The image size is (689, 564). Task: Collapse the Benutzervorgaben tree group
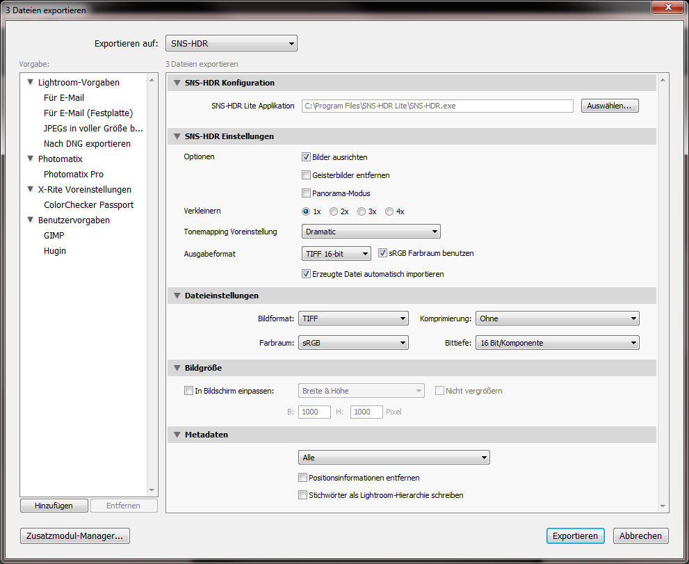[x=30, y=220]
